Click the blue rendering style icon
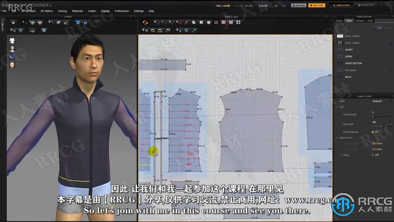Viewport: 394px width, 222px height. click(12, 57)
